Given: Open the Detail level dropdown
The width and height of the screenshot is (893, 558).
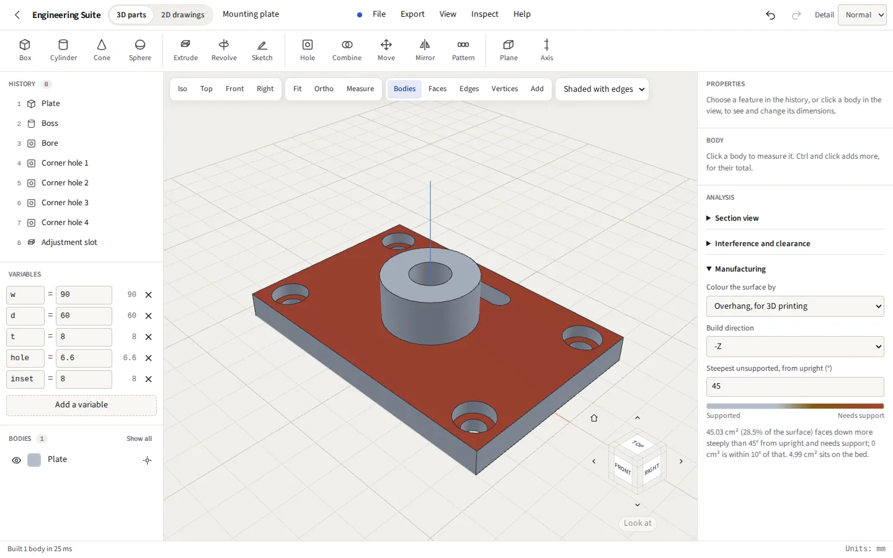Looking at the screenshot, I should click(862, 15).
